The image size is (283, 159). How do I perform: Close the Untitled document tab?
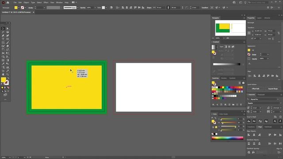34,12
